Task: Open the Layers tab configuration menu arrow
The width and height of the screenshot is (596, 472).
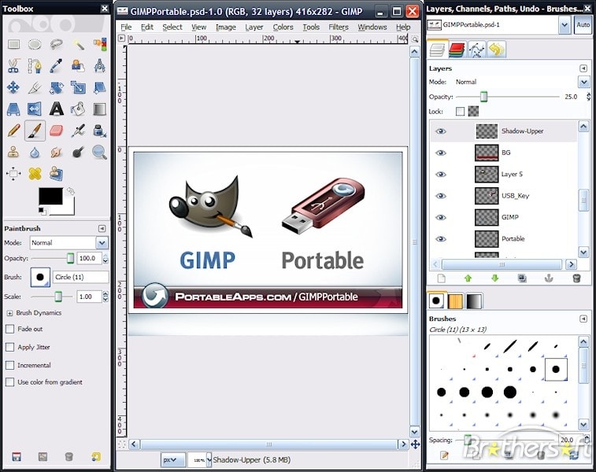Action: coord(583,68)
